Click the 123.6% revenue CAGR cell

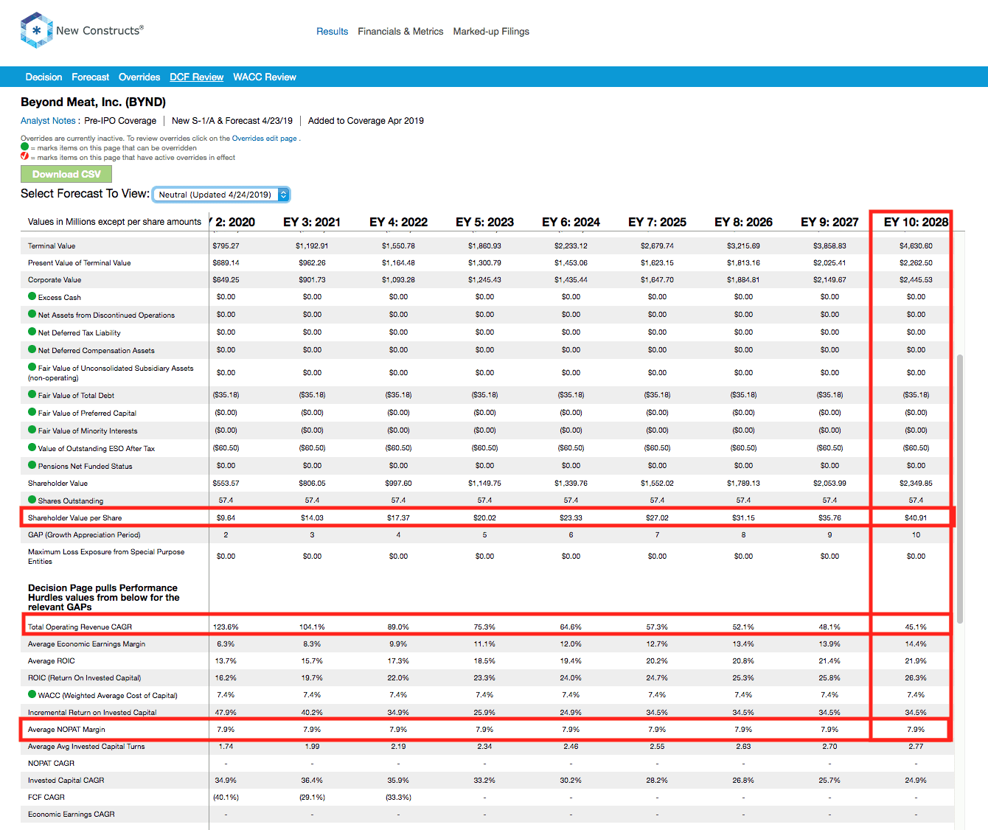coord(226,627)
